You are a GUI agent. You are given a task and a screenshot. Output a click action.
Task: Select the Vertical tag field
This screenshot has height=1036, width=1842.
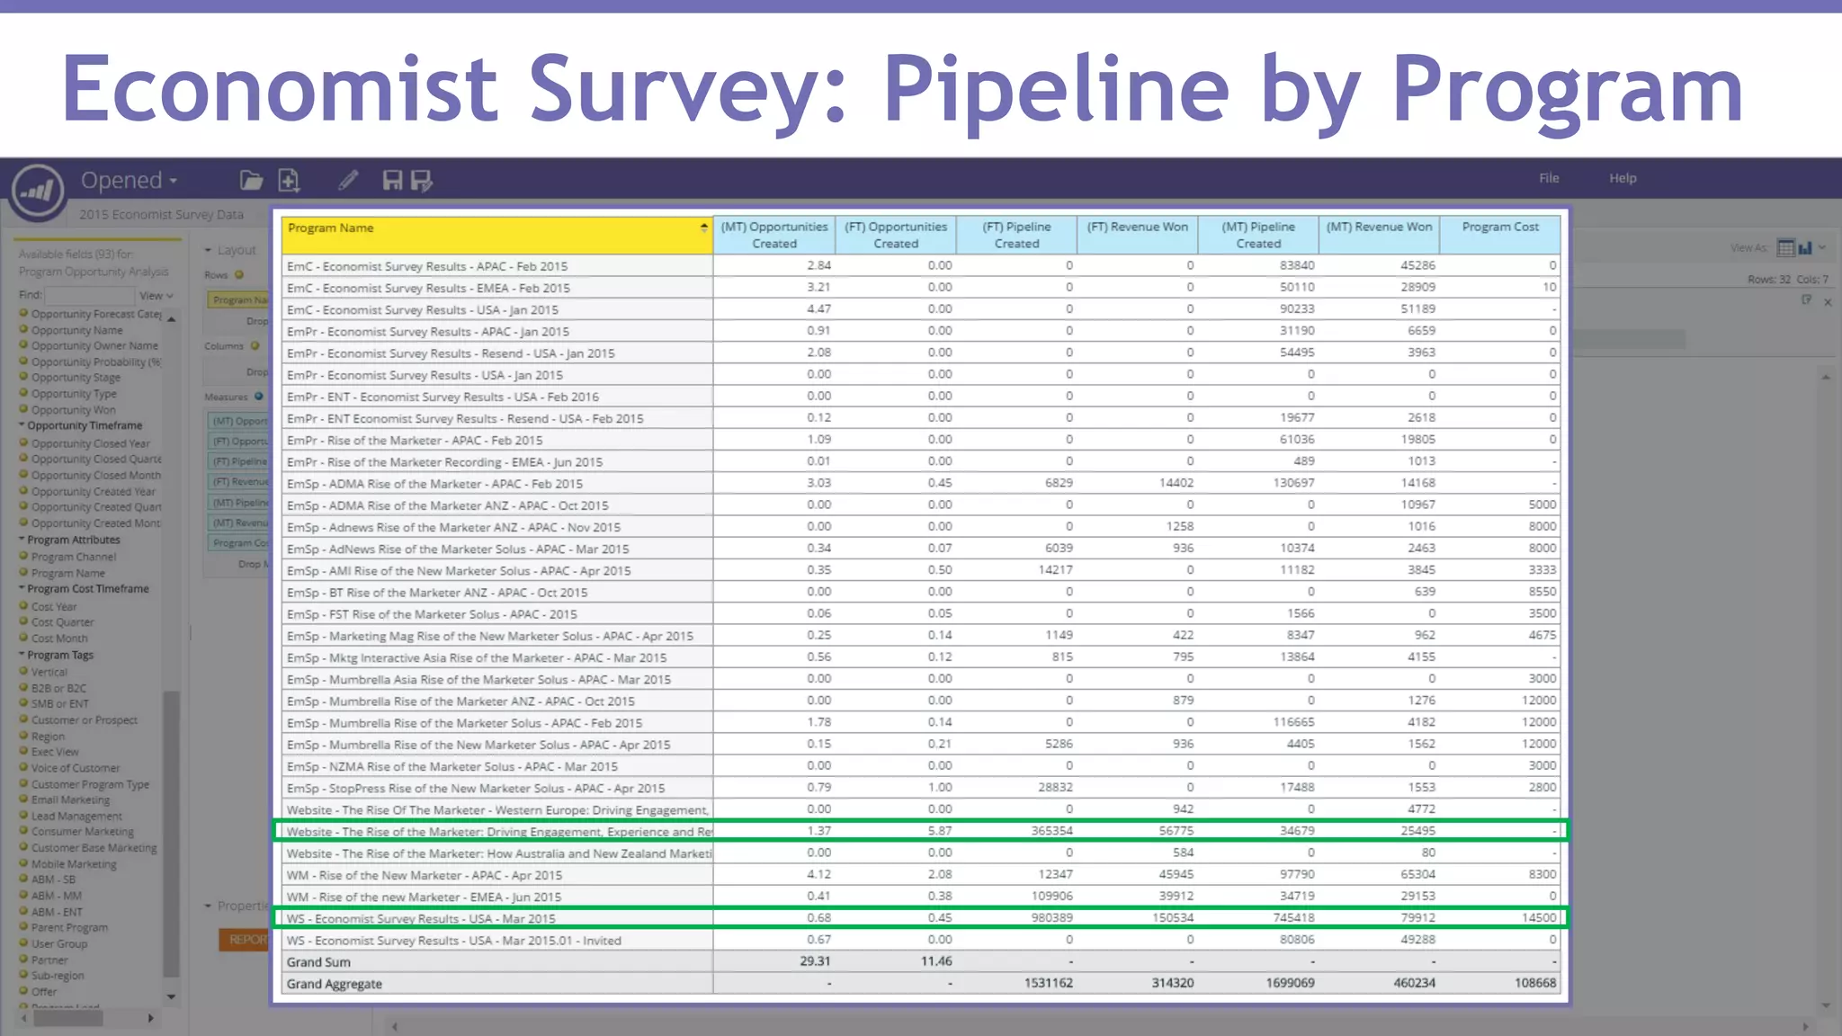click(49, 672)
